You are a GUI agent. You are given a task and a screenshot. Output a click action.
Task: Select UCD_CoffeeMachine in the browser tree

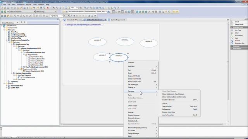click(28, 77)
